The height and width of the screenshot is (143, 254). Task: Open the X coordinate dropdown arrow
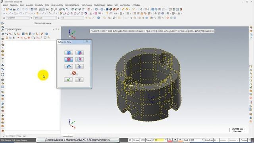[x=28, y=17]
